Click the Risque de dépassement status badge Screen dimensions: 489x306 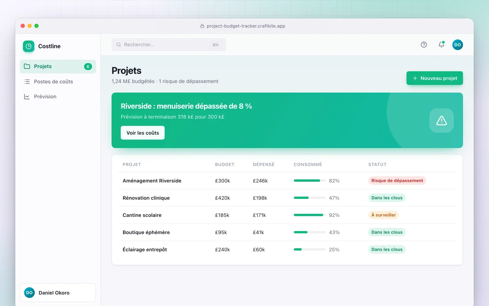tap(397, 181)
